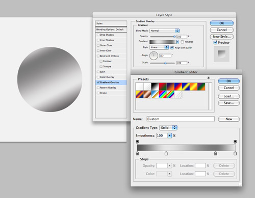
Task: Select the right opacity stop above gradient bar
Action: pos(235,142)
